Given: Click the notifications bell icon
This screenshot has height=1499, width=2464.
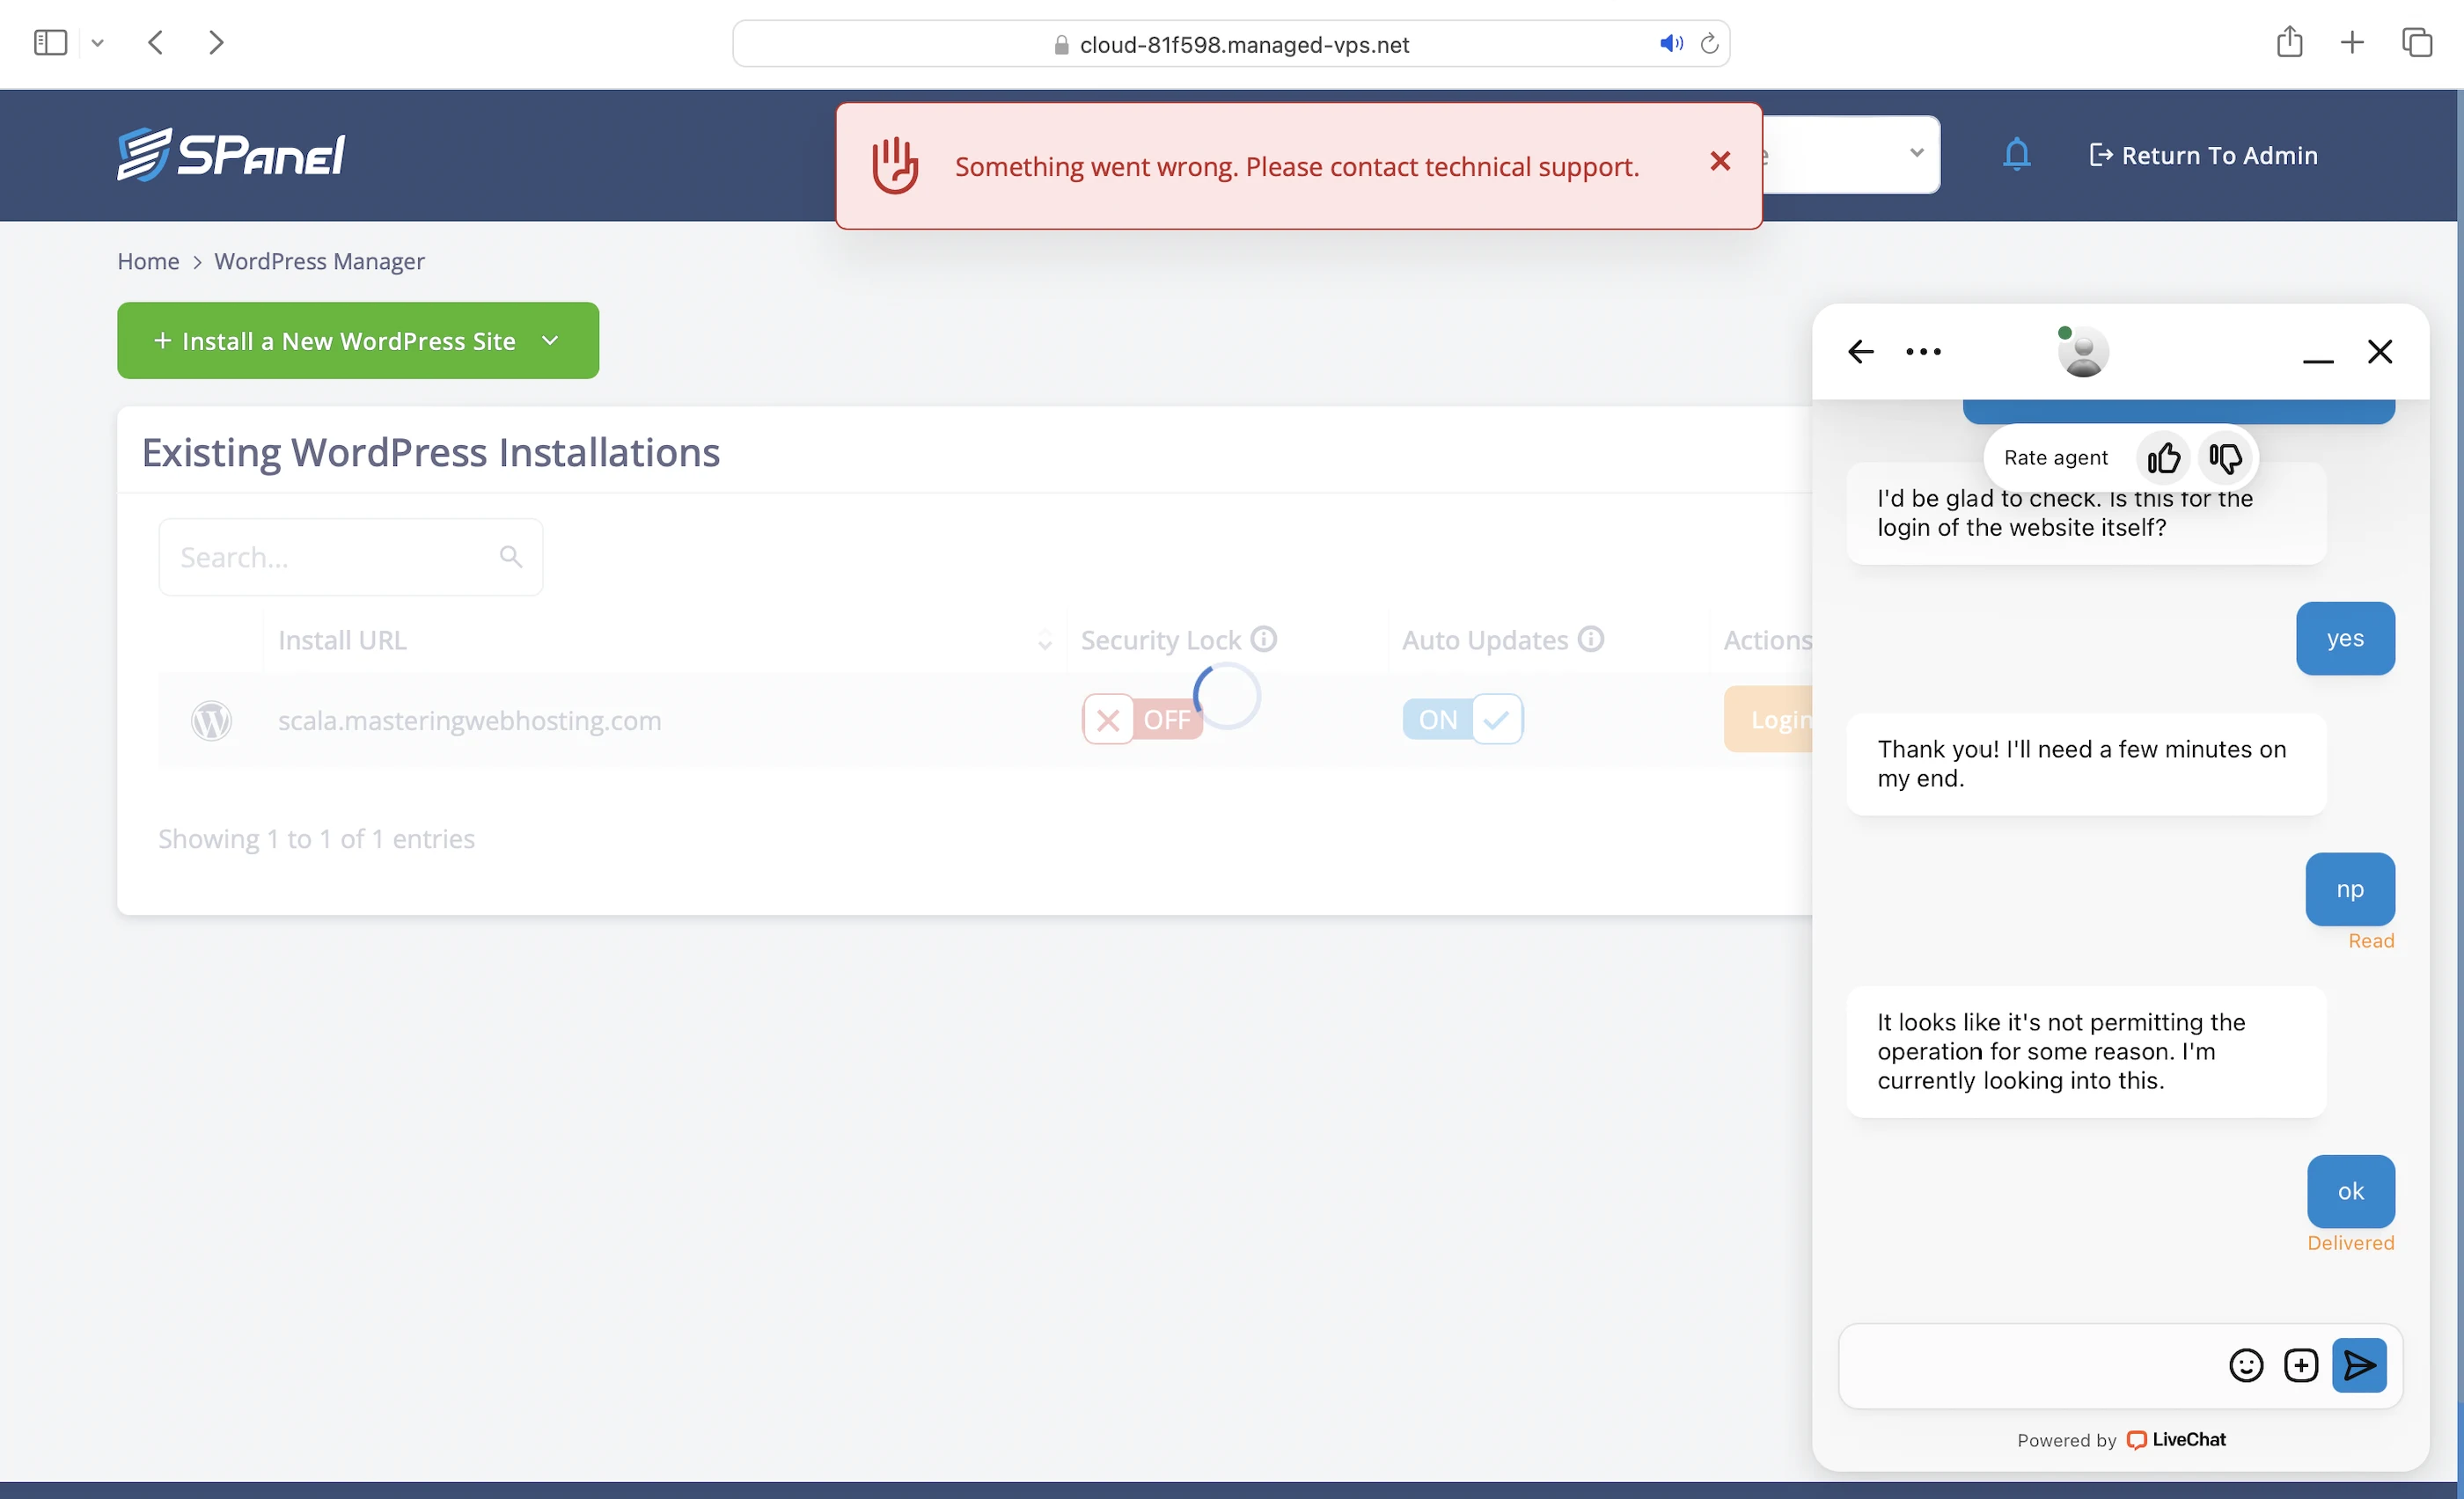Looking at the screenshot, I should (2016, 155).
